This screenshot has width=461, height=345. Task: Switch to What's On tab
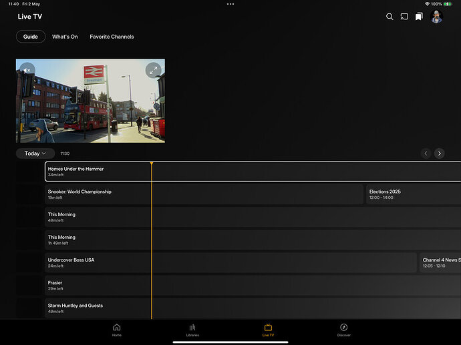pyautogui.click(x=65, y=37)
